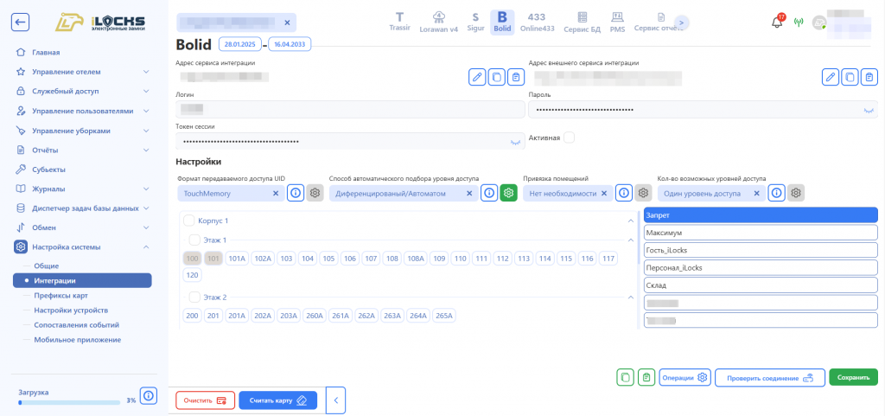This screenshot has width=885, height=416.
Task: Paste into external integration service address
Action: [x=869, y=77]
